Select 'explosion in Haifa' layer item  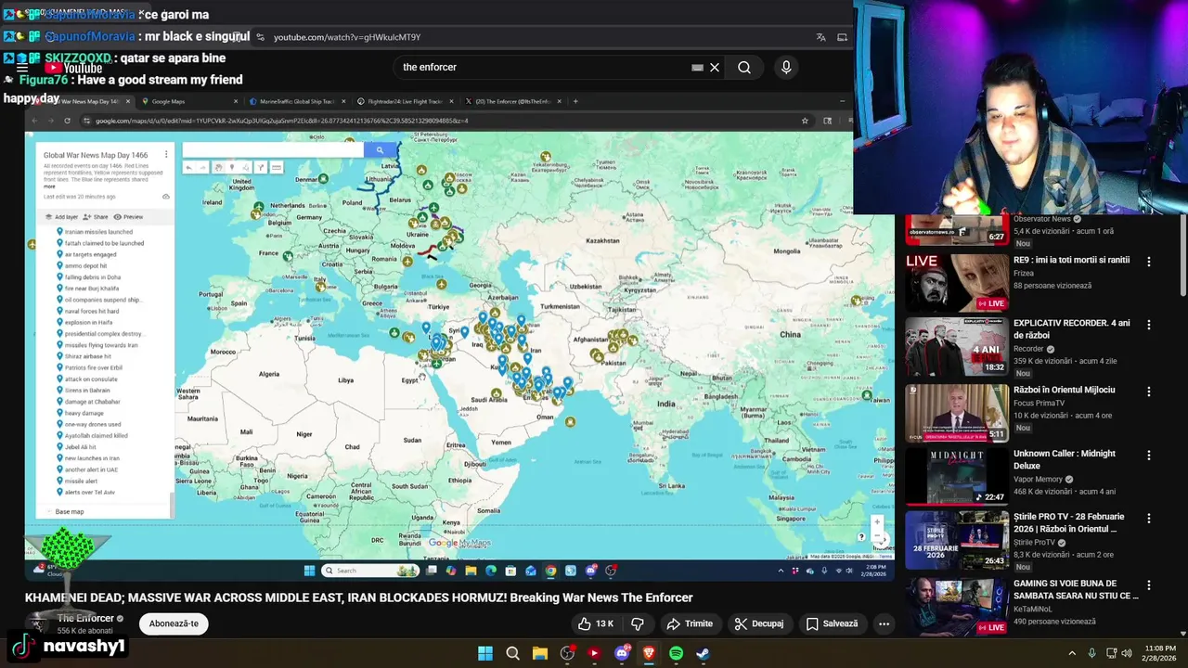click(x=87, y=323)
